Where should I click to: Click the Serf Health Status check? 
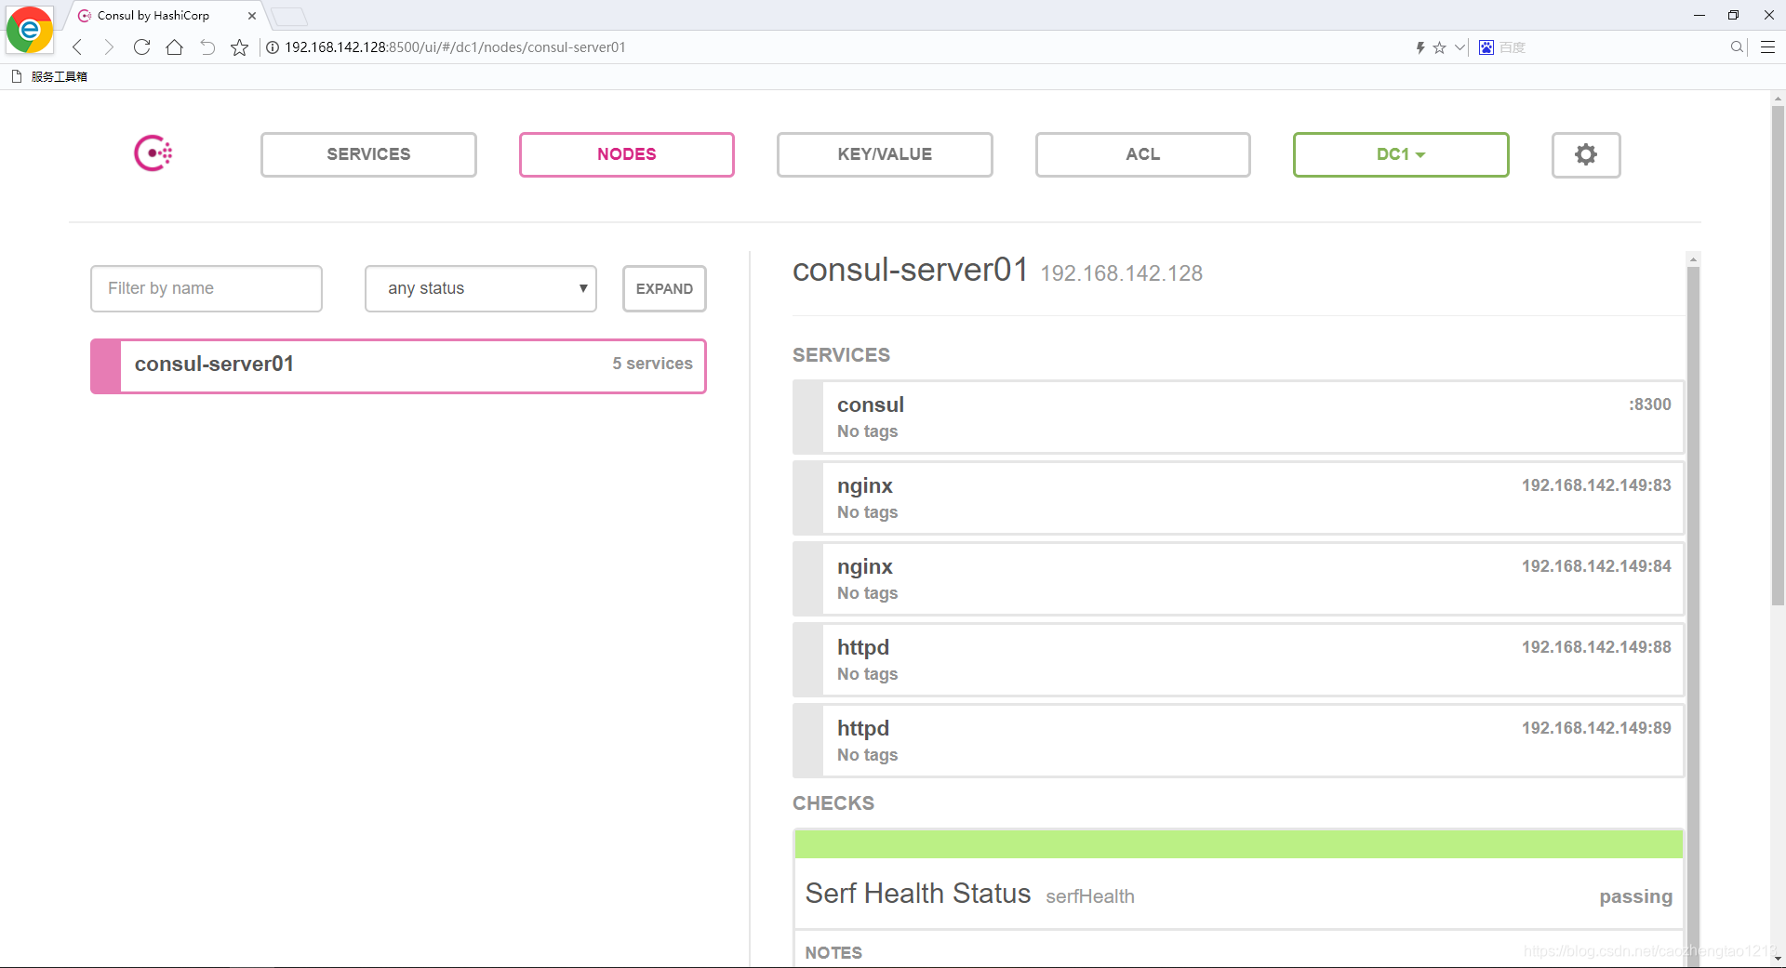click(1238, 893)
